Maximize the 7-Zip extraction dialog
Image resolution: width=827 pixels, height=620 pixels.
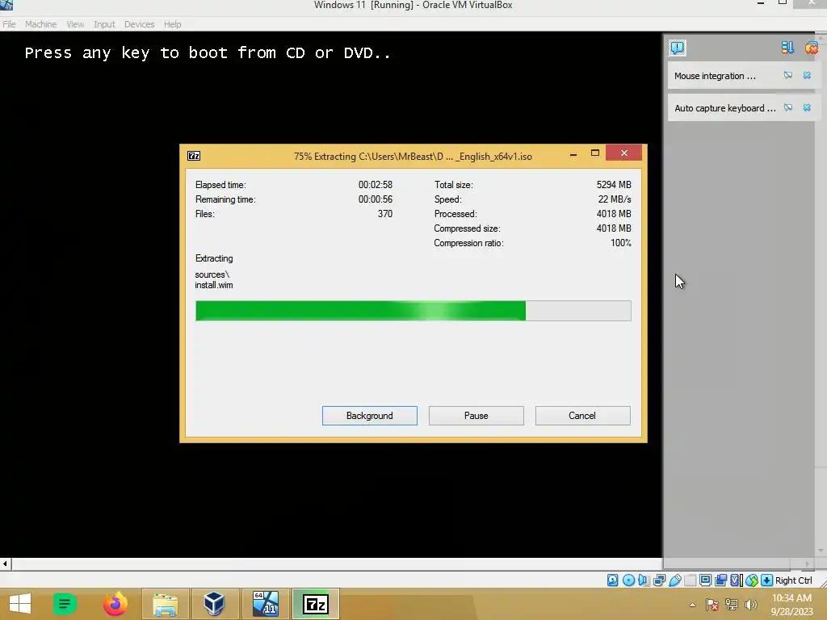pyautogui.click(x=595, y=153)
